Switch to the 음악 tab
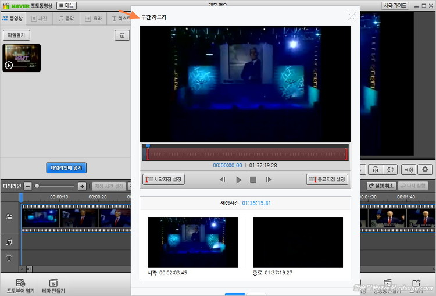436x296 pixels. click(x=66, y=19)
